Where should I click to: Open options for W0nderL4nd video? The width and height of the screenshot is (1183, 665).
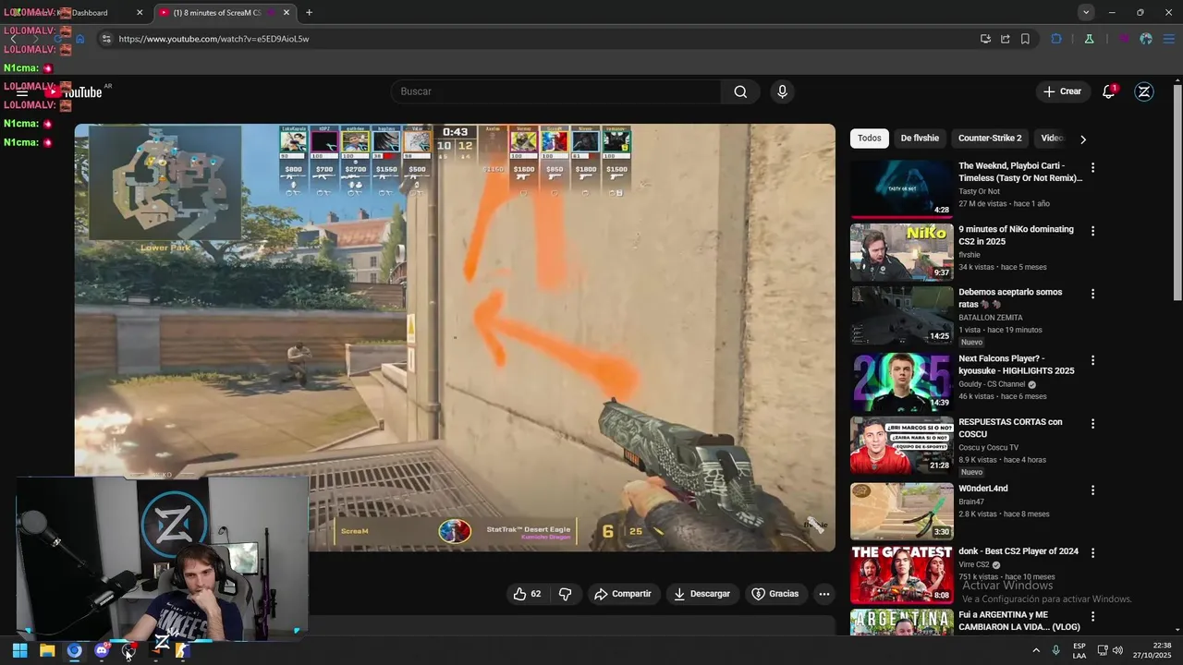[x=1092, y=490]
